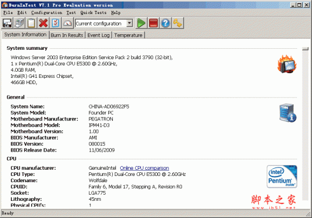Screen dimensions: 312x218
Task: Click the window resize grip in status bar
Action: [x=308, y=214]
